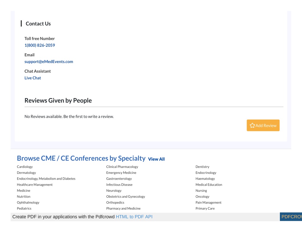Viewport: 302px width, 233px height.
Task: Open Obstetrics and Gynecology link
Action: pos(126,197)
